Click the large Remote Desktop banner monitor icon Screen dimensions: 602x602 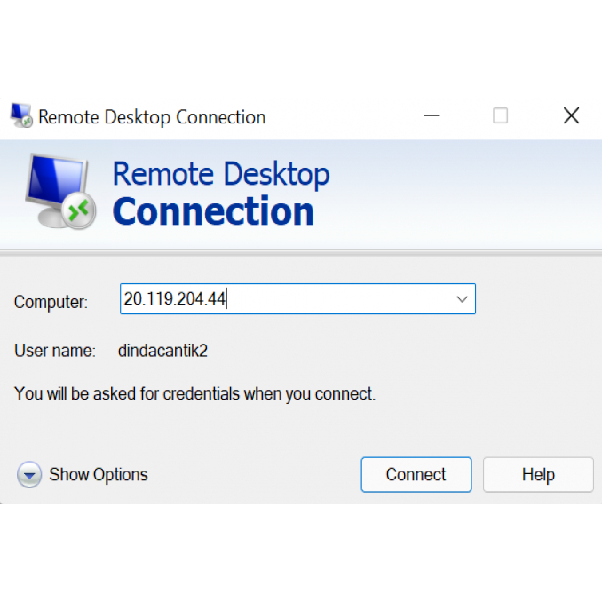pos(60,191)
